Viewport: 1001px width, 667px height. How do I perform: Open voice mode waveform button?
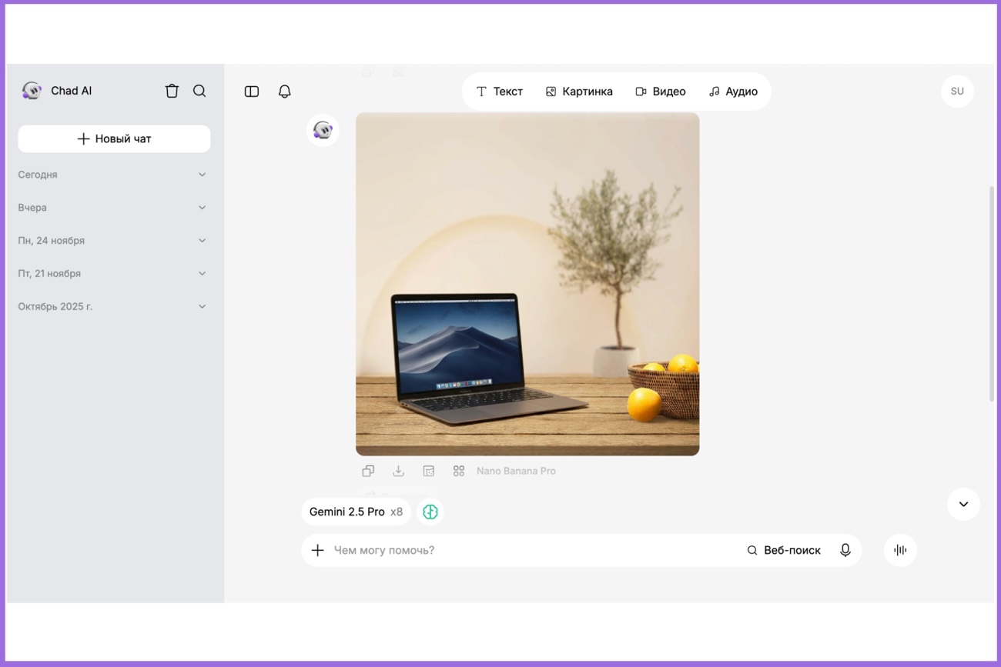click(899, 550)
